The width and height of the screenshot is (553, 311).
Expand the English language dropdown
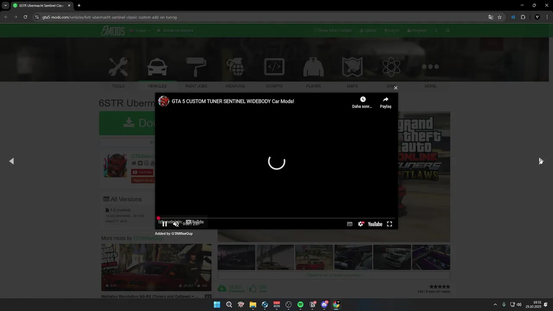pyautogui.click(x=140, y=31)
